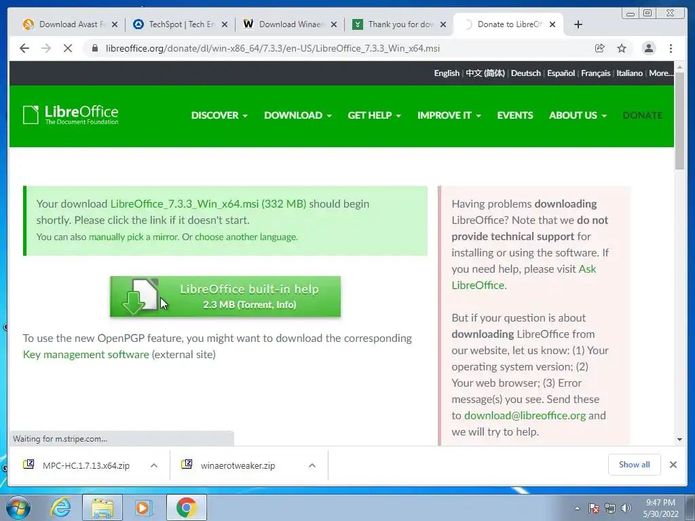Expand options for MPC-HC.1.7.13.x64.zip download
This screenshot has height=521, width=695.
point(154,465)
